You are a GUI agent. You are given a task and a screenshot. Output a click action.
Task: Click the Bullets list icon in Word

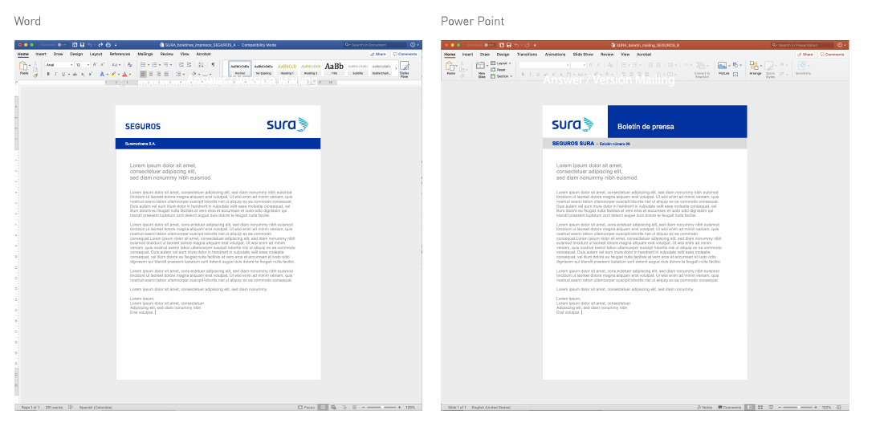click(x=143, y=64)
